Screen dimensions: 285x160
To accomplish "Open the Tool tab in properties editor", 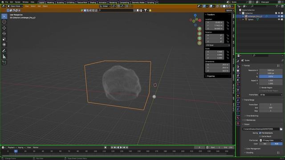I will tap(238, 61).
